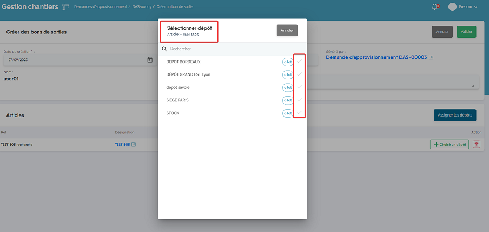The image size is (489, 232).
Task: Open external link icon next to TEST1505
Action: 134,145
